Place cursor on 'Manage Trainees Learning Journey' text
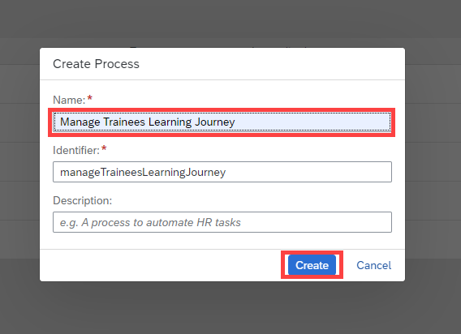Image resolution: width=461 pixels, height=334 pixels. 147,122
